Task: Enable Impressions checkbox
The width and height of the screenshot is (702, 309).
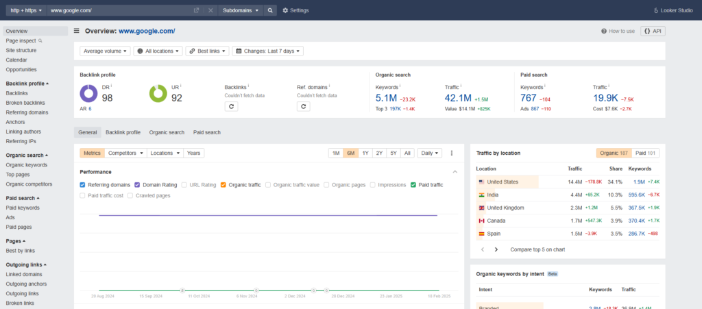Action: pyautogui.click(x=372, y=185)
